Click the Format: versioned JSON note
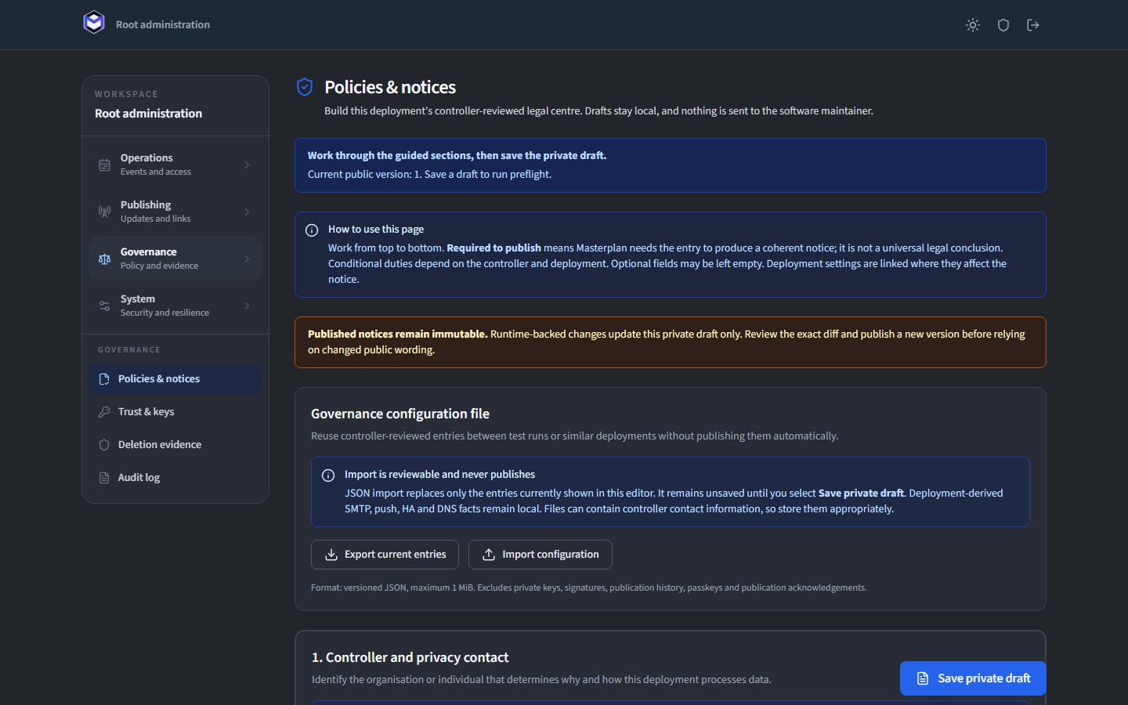Image resolution: width=1128 pixels, height=705 pixels. tap(589, 587)
